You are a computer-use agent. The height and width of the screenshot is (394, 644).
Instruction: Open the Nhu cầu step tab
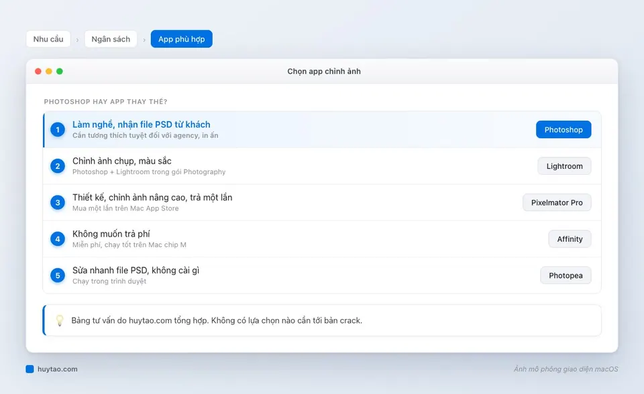click(x=48, y=39)
